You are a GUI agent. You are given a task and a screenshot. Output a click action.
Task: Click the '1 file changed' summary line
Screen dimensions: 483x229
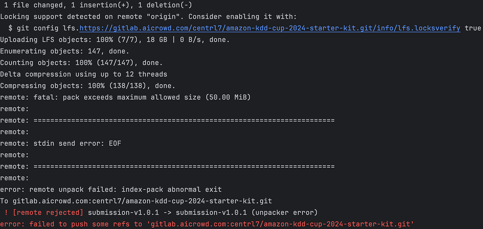(x=98, y=5)
